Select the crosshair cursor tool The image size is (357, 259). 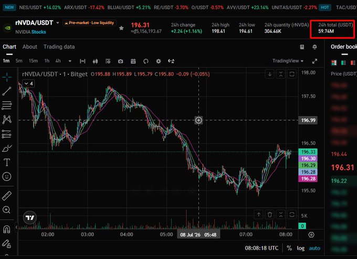[x=7, y=77]
